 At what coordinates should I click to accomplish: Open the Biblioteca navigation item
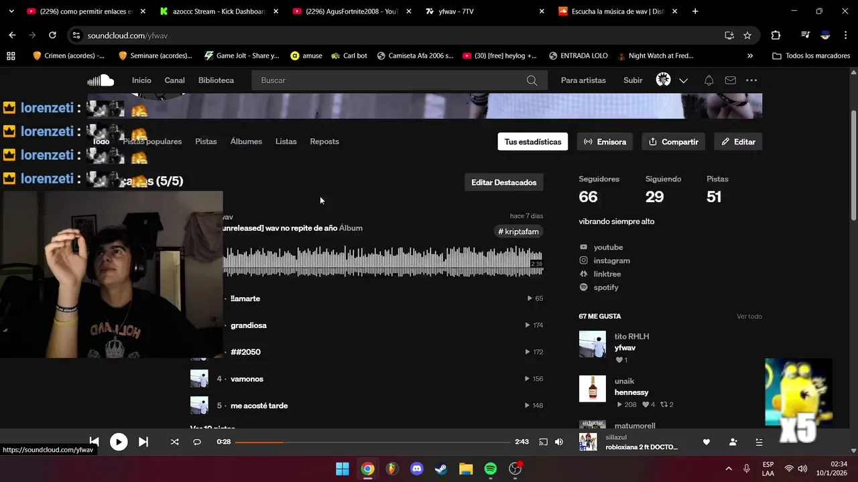point(216,80)
